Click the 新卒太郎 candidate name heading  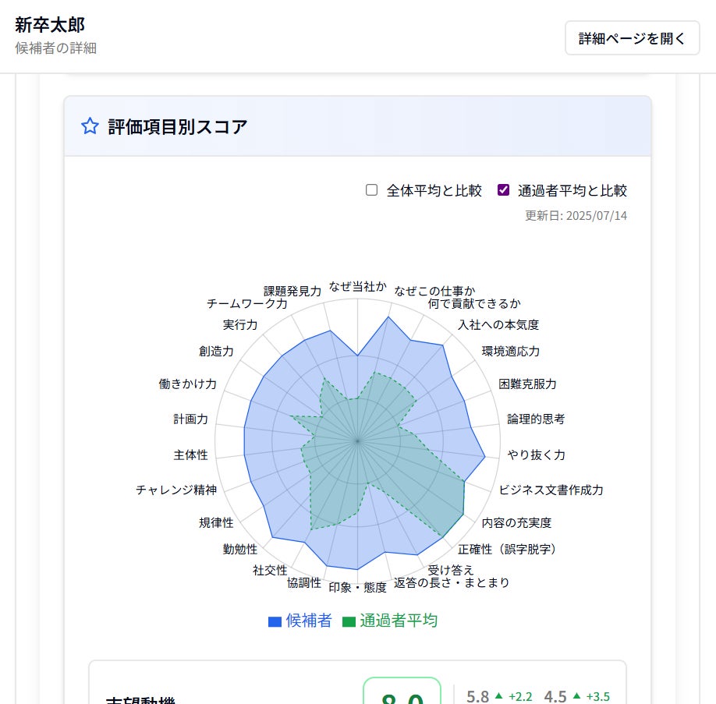pyautogui.click(x=50, y=24)
